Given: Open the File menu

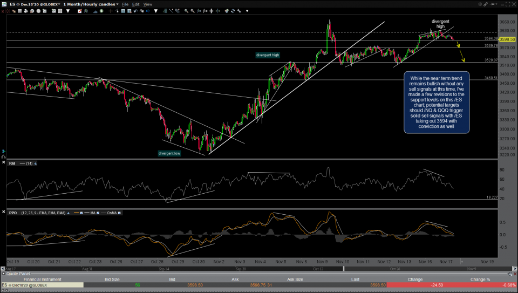Looking at the screenshot, I should (125, 4).
